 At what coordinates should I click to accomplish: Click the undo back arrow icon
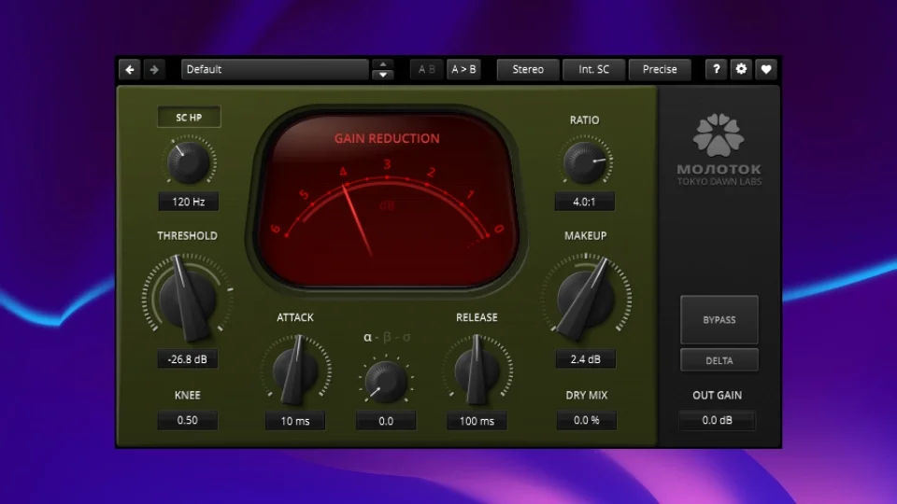tap(130, 70)
